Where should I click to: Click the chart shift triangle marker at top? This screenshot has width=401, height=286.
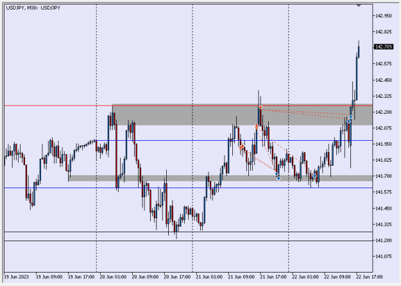tap(359, 5)
